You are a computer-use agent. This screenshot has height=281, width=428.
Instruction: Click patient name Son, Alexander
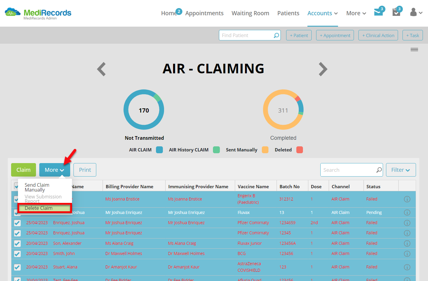click(x=67, y=243)
